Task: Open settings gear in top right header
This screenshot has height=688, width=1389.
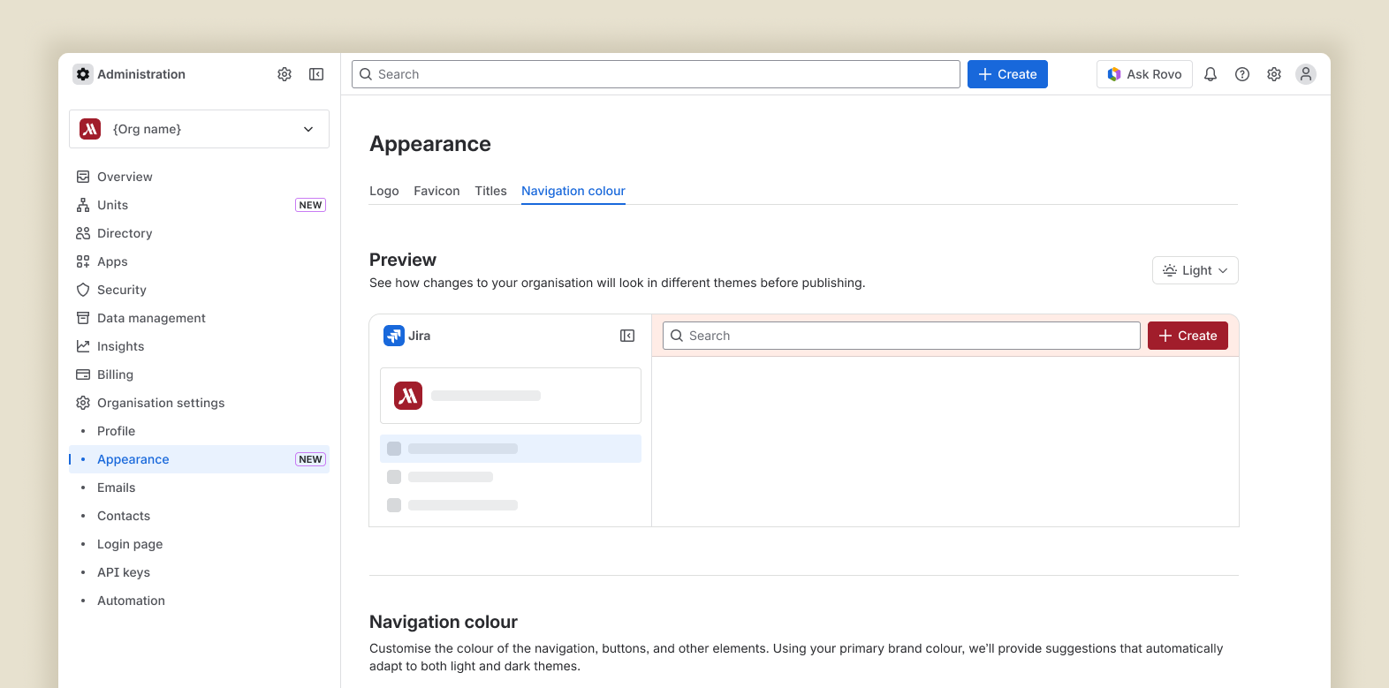Action: tap(1274, 74)
